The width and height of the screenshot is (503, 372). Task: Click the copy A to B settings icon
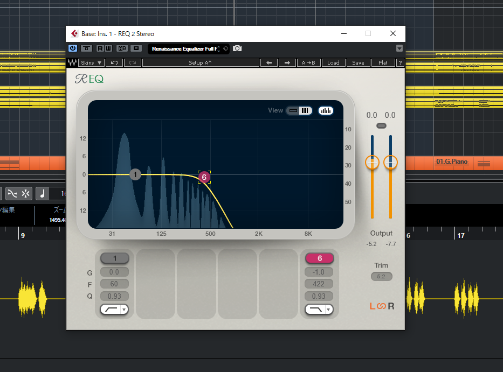coord(136,48)
